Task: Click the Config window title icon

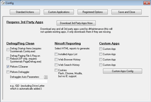Action: pyautogui.click(x=3, y=3)
